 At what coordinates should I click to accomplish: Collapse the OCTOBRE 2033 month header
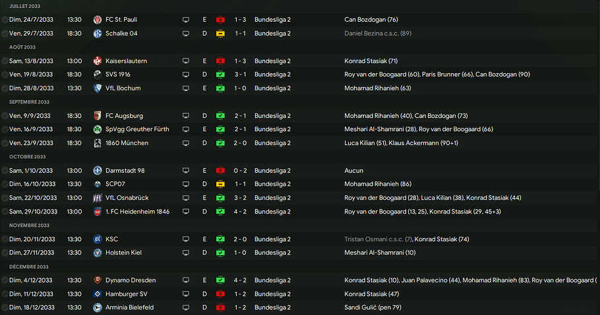(x=27, y=157)
